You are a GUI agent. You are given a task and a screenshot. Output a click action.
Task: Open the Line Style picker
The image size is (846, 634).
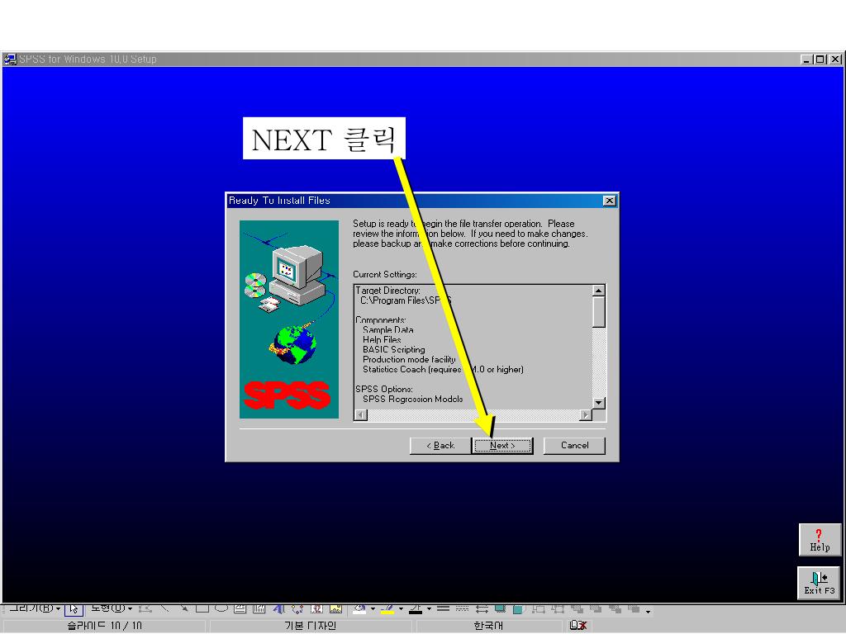click(444, 608)
